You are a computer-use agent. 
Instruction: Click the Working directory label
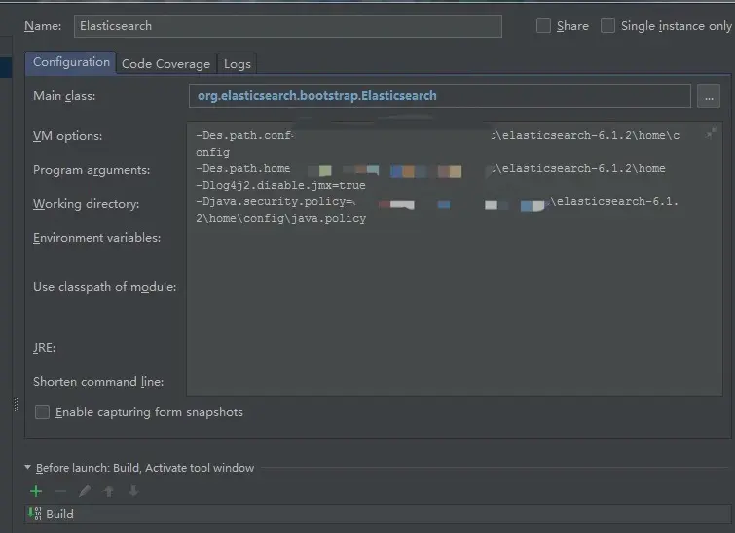pyautogui.click(x=87, y=204)
